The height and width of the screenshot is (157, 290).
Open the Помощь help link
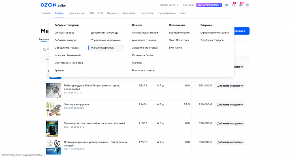[x=188, y=5]
